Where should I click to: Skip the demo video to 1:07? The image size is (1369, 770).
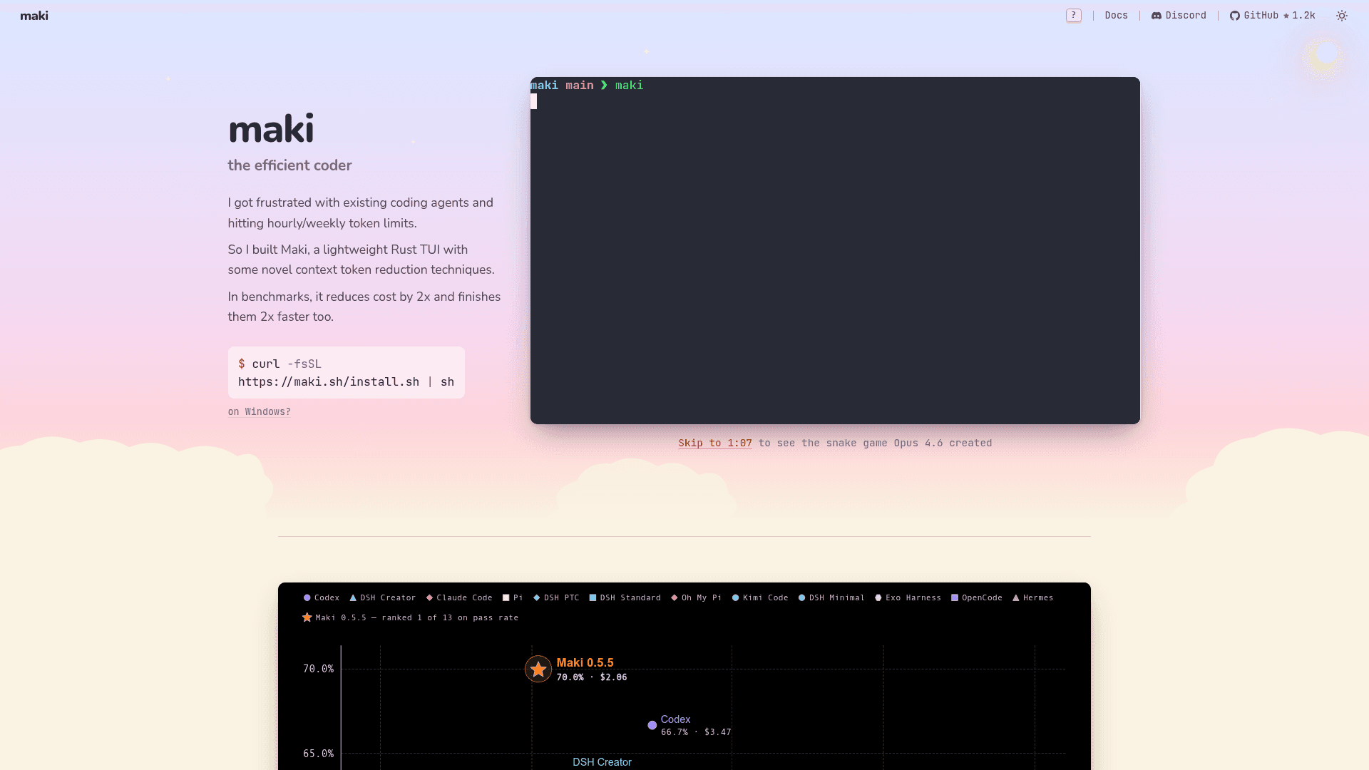tap(715, 443)
